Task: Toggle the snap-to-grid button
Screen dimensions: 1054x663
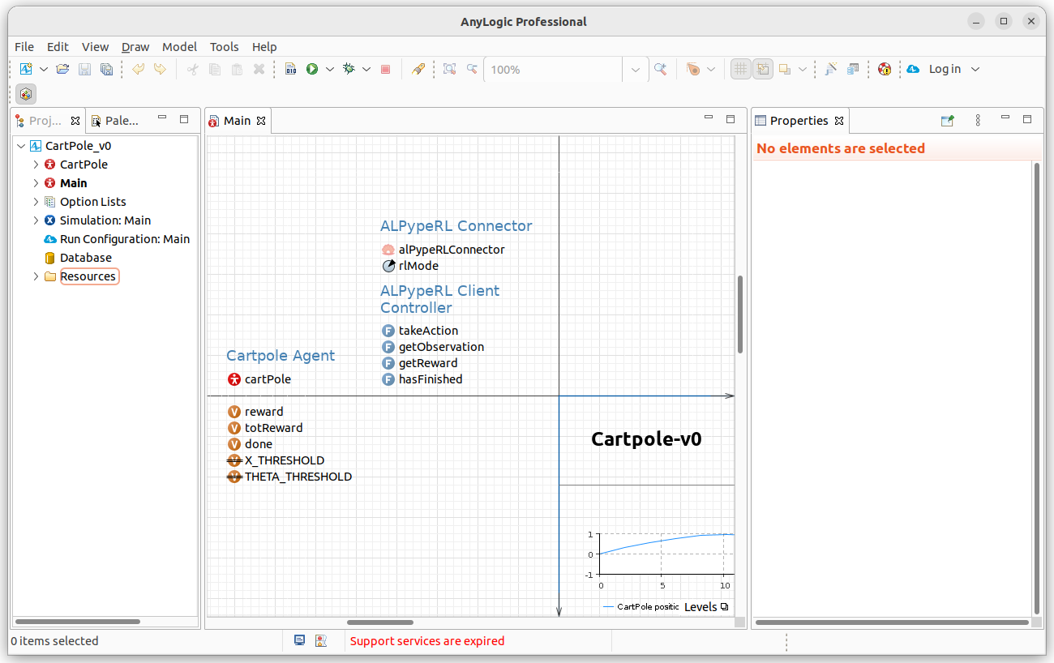Action: point(763,70)
